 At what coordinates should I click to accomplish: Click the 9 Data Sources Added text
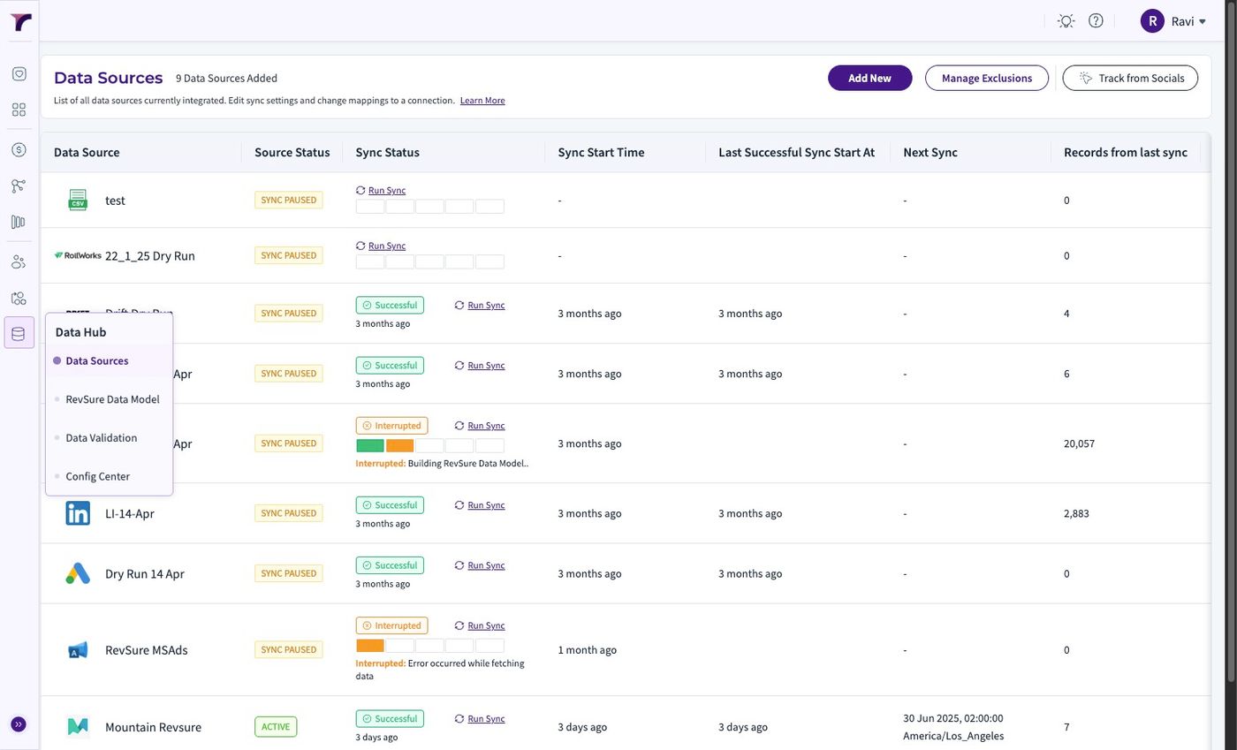(x=226, y=78)
